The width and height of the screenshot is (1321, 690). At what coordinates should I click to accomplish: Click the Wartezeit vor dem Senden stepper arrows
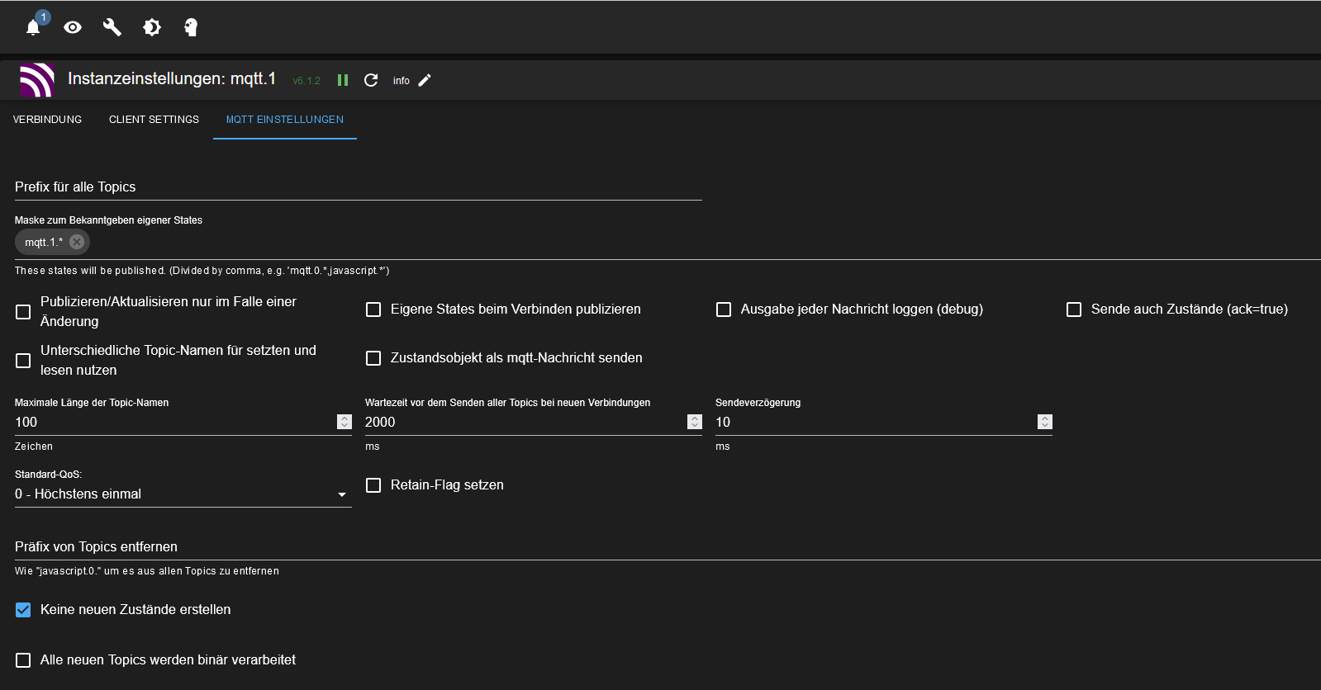[695, 422]
